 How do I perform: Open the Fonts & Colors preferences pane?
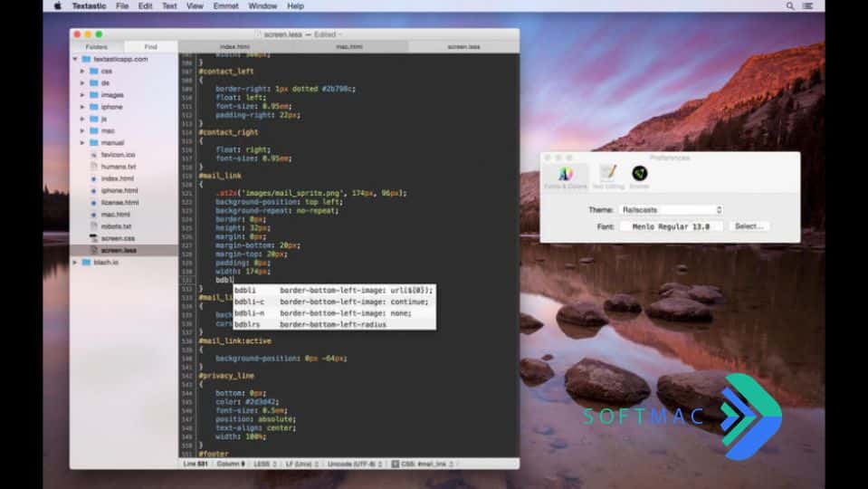pyautogui.click(x=565, y=177)
